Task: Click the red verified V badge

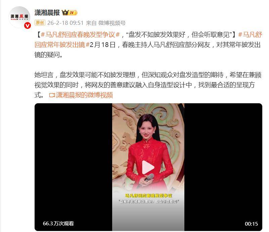Action: point(28,26)
